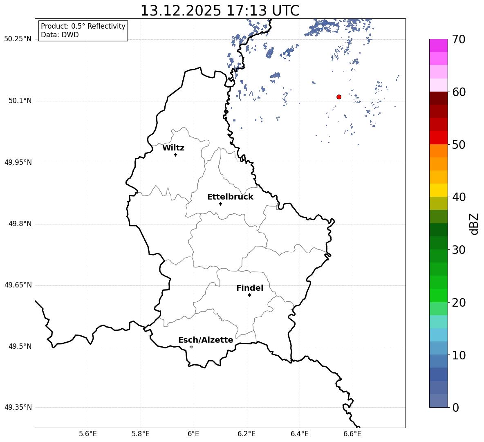Click the 0 tick on the colorbar
Screen dimensions: 484x442
click(x=456, y=407)
